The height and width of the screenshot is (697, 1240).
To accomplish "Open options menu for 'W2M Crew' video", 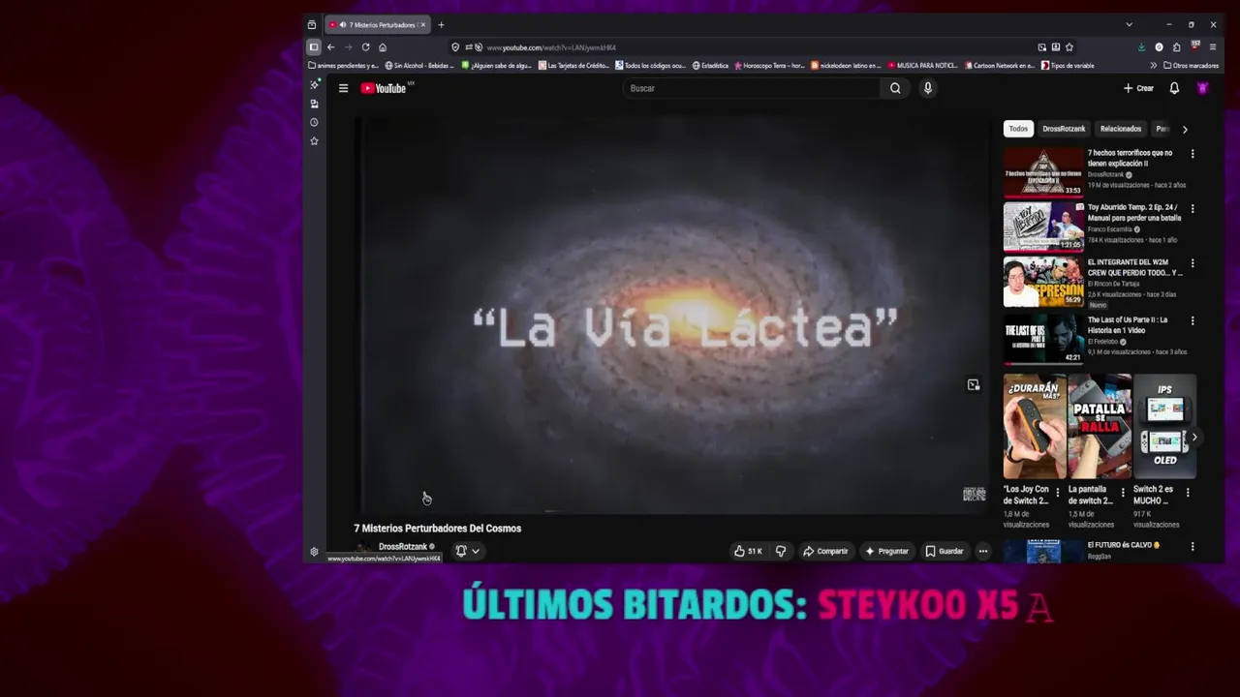I will [x=1193, y=263].
